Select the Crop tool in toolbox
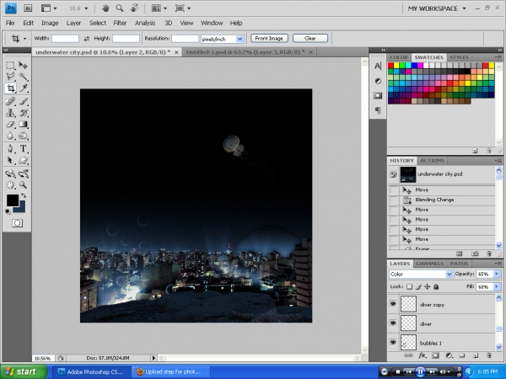The width and height of the screenshot is (506, 379). pos(10,88)
